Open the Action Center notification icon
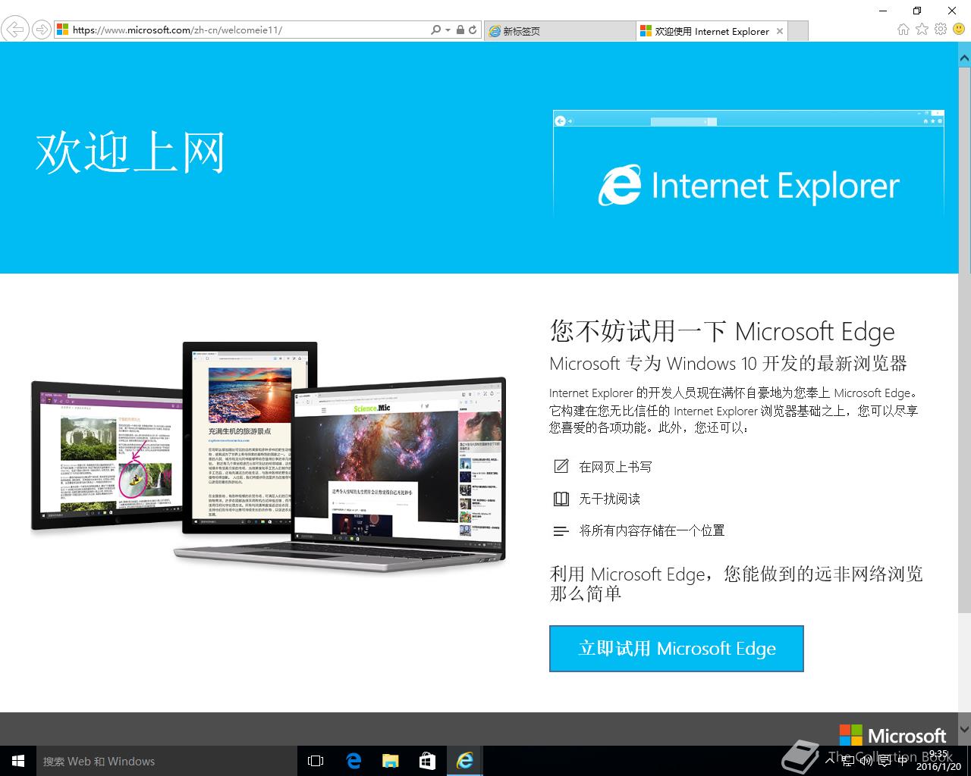Viewport: 971px width, 776px height. tap(885, 761)
